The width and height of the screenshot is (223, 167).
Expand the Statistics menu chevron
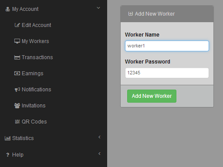pos(99,137)
